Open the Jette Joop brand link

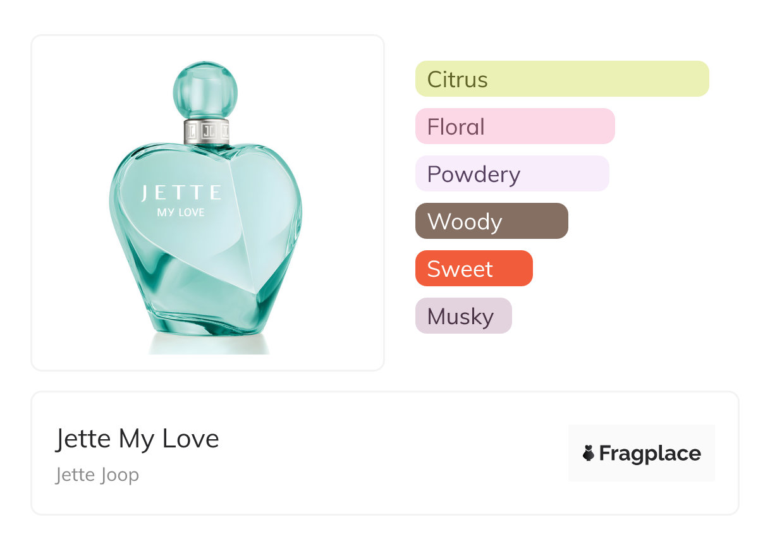pos(97,475)
